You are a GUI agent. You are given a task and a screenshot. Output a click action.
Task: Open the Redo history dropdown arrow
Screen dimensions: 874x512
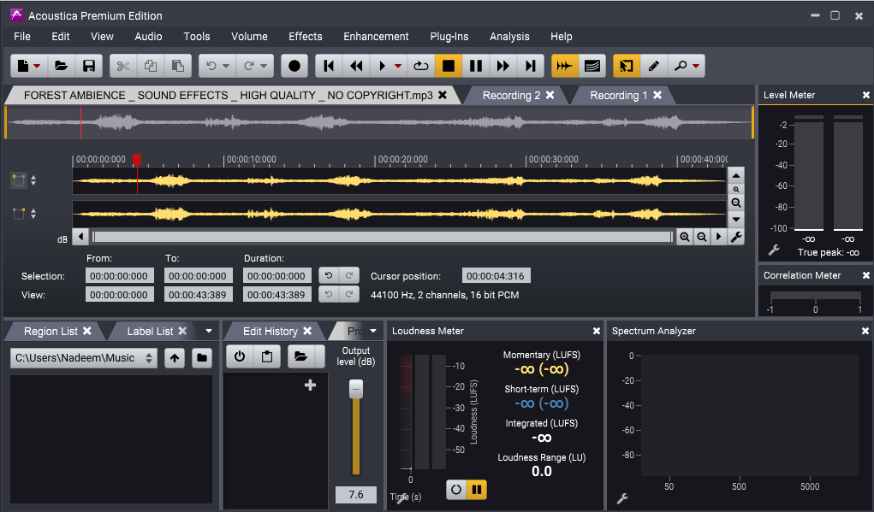pos(263,66)
